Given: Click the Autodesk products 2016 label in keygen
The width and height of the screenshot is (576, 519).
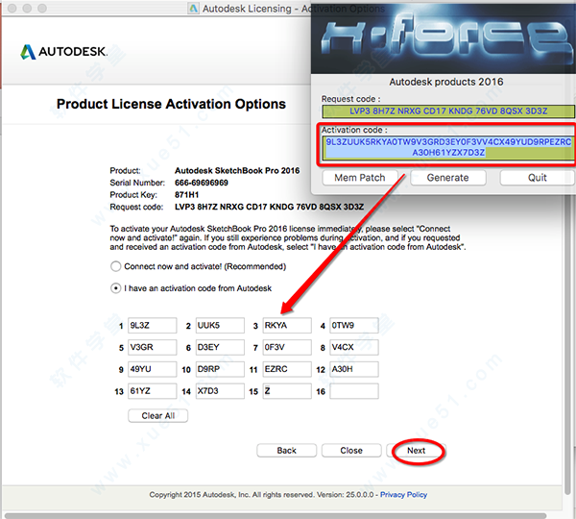Looking at the screenshot, I should pyautogui.click(x=446, y=82).
